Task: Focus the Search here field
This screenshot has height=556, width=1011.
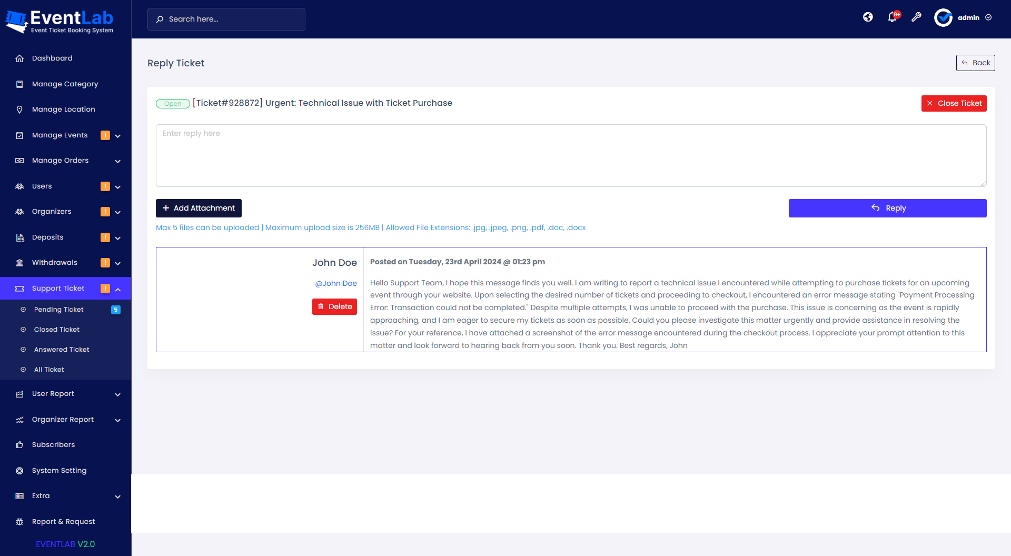Action: coord(226,19)
